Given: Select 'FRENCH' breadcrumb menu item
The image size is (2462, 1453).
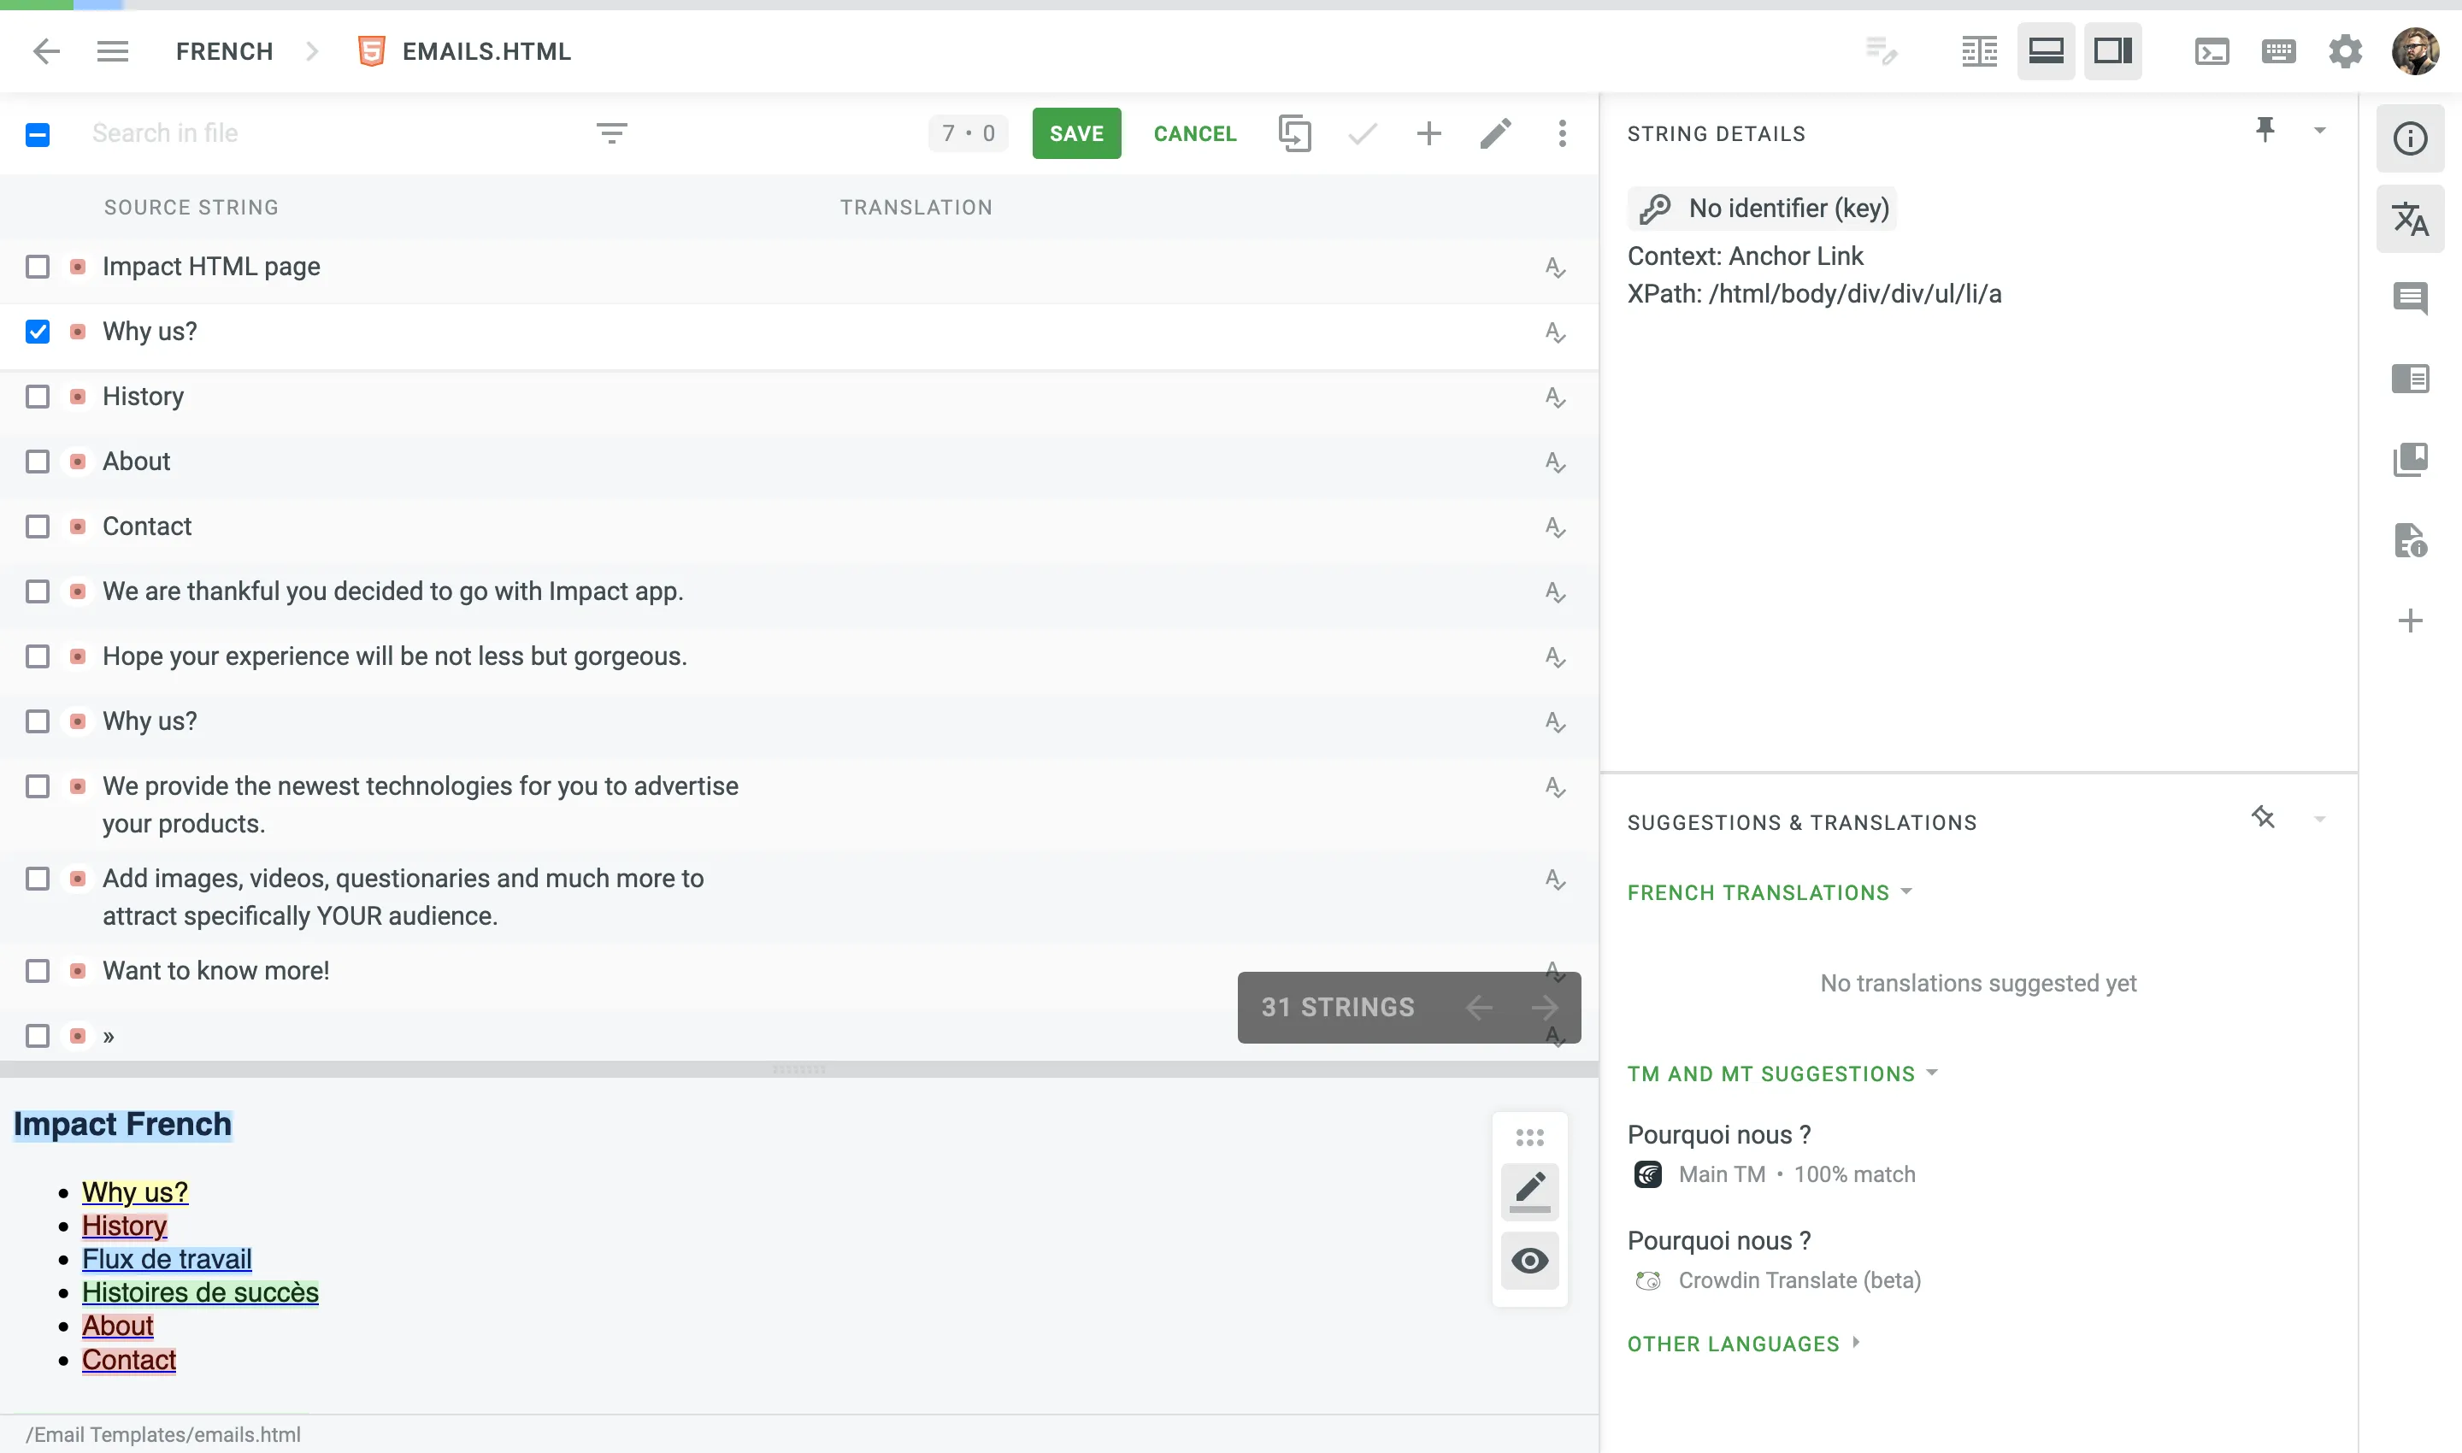Looking at the screenshot, I should [x=225, y=50].
